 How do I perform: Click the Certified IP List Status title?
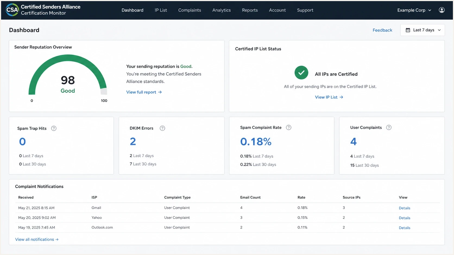(x=258, y=49)
